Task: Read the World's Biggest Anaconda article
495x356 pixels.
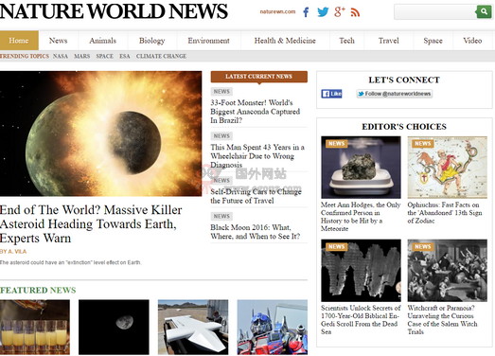Action: pyautogui.click(x=256, y=111)
